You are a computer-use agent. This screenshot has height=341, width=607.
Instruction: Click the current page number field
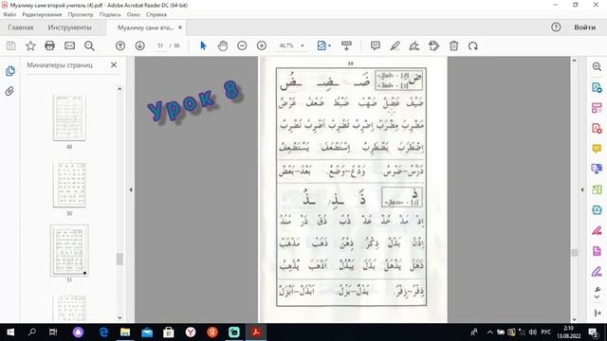(x=160, y=45)
